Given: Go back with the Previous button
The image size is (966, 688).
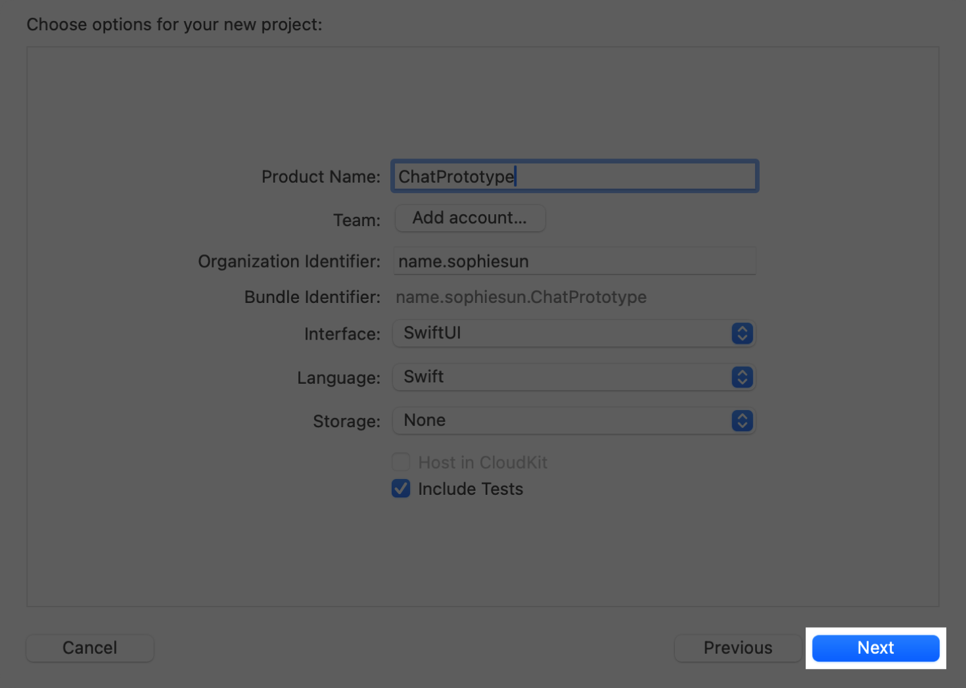Looking at the screenshot, I should coord(737,648).
